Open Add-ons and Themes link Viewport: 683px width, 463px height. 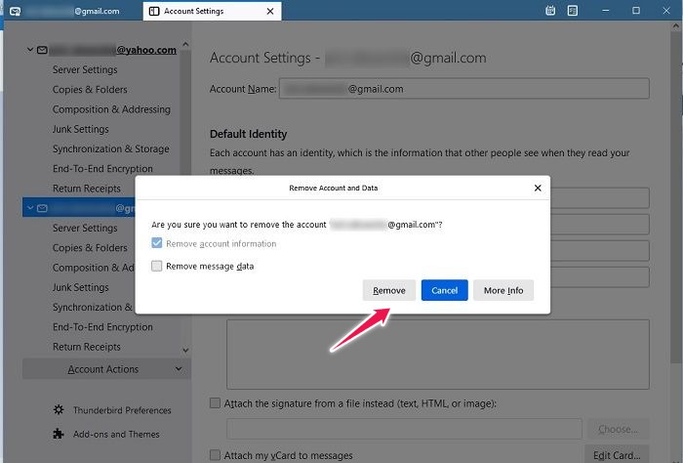(116, 435)
